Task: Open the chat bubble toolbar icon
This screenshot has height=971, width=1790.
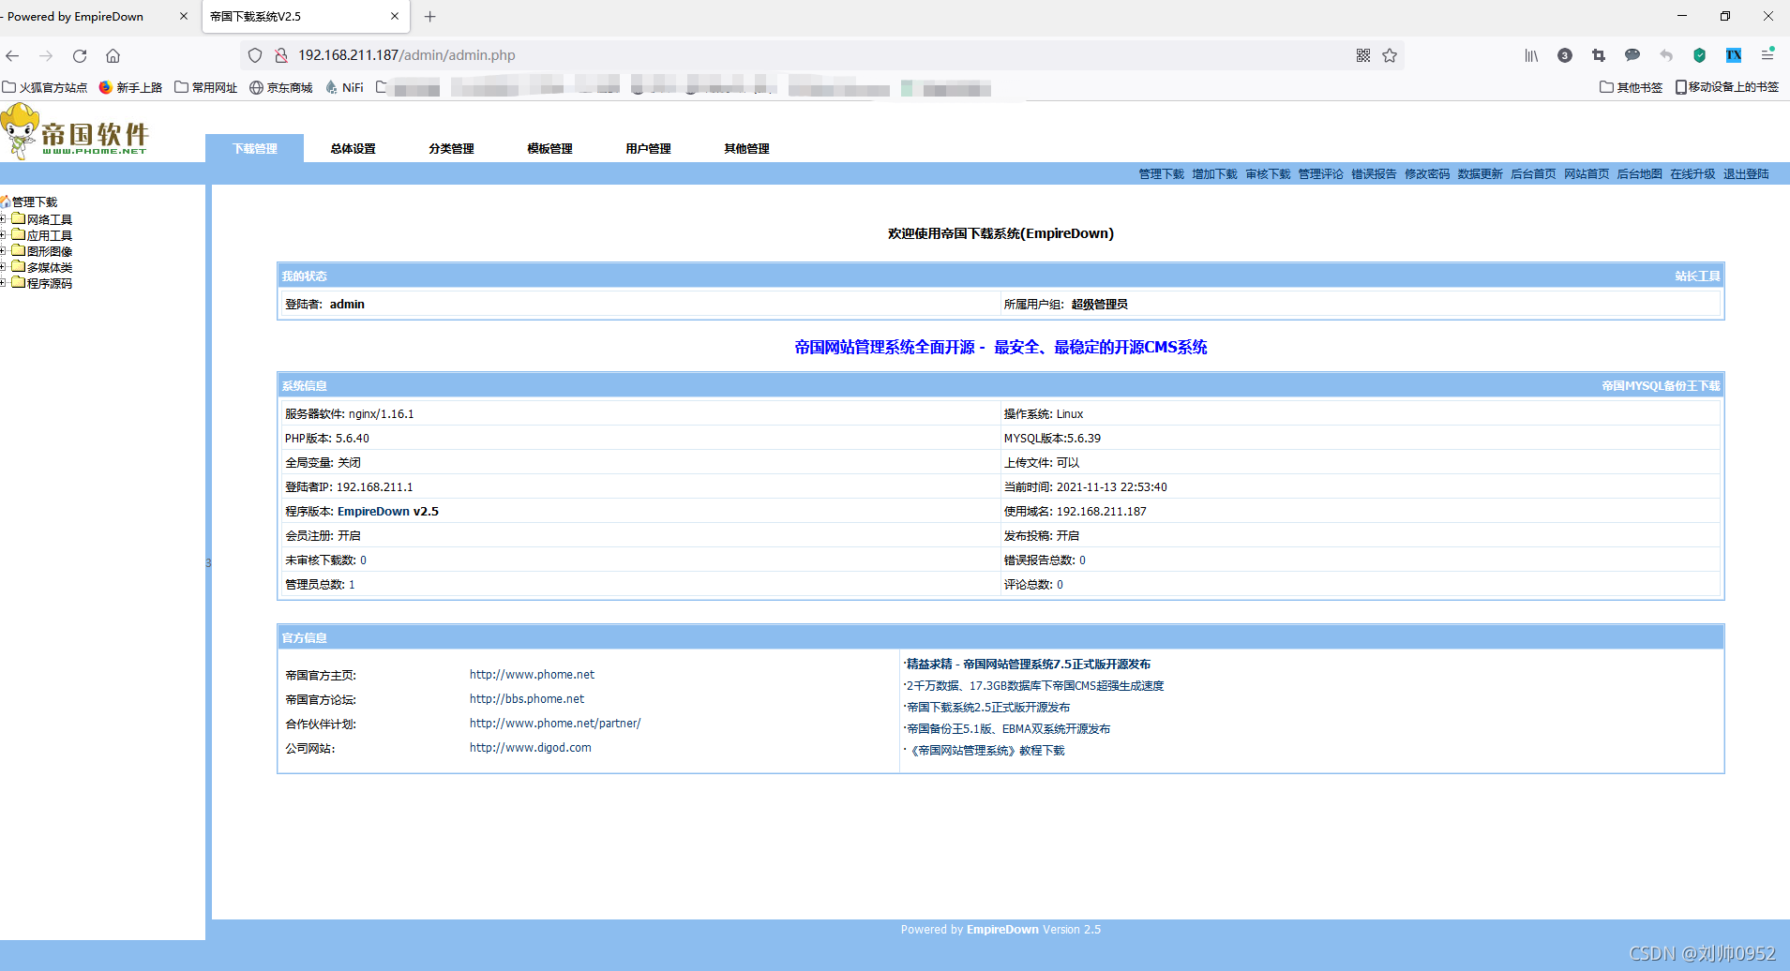Action: click(x=1632, y=55)
